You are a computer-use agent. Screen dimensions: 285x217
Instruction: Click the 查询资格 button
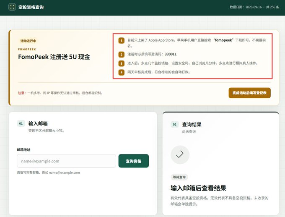(134, 161)
